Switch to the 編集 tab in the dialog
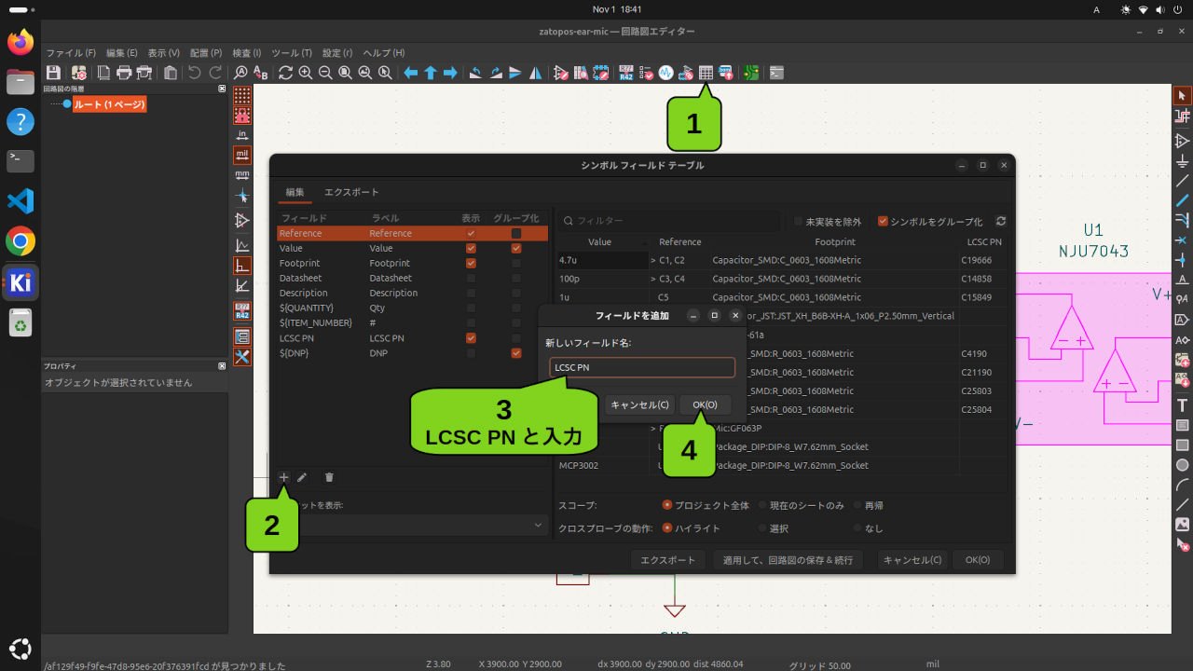 [x=295, y=192]
